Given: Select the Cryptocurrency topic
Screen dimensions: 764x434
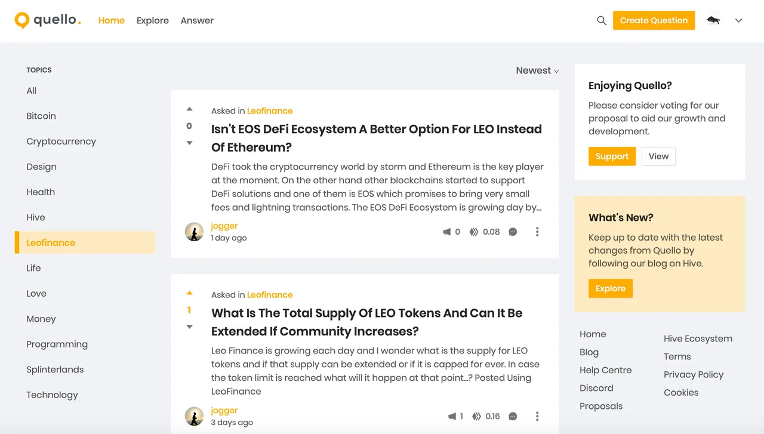Looking at the screenshot, I should coord(61,141).
